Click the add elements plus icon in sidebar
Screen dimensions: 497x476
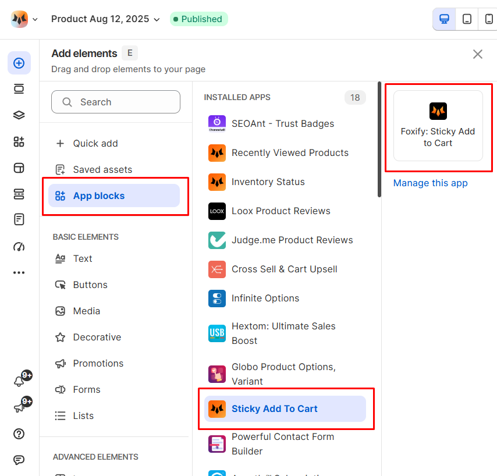coord(19,63)
